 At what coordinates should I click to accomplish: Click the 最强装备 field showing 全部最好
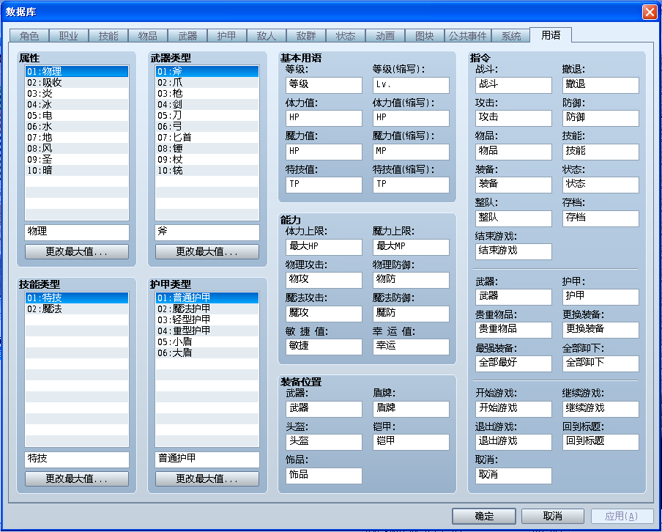coord(513,363)
